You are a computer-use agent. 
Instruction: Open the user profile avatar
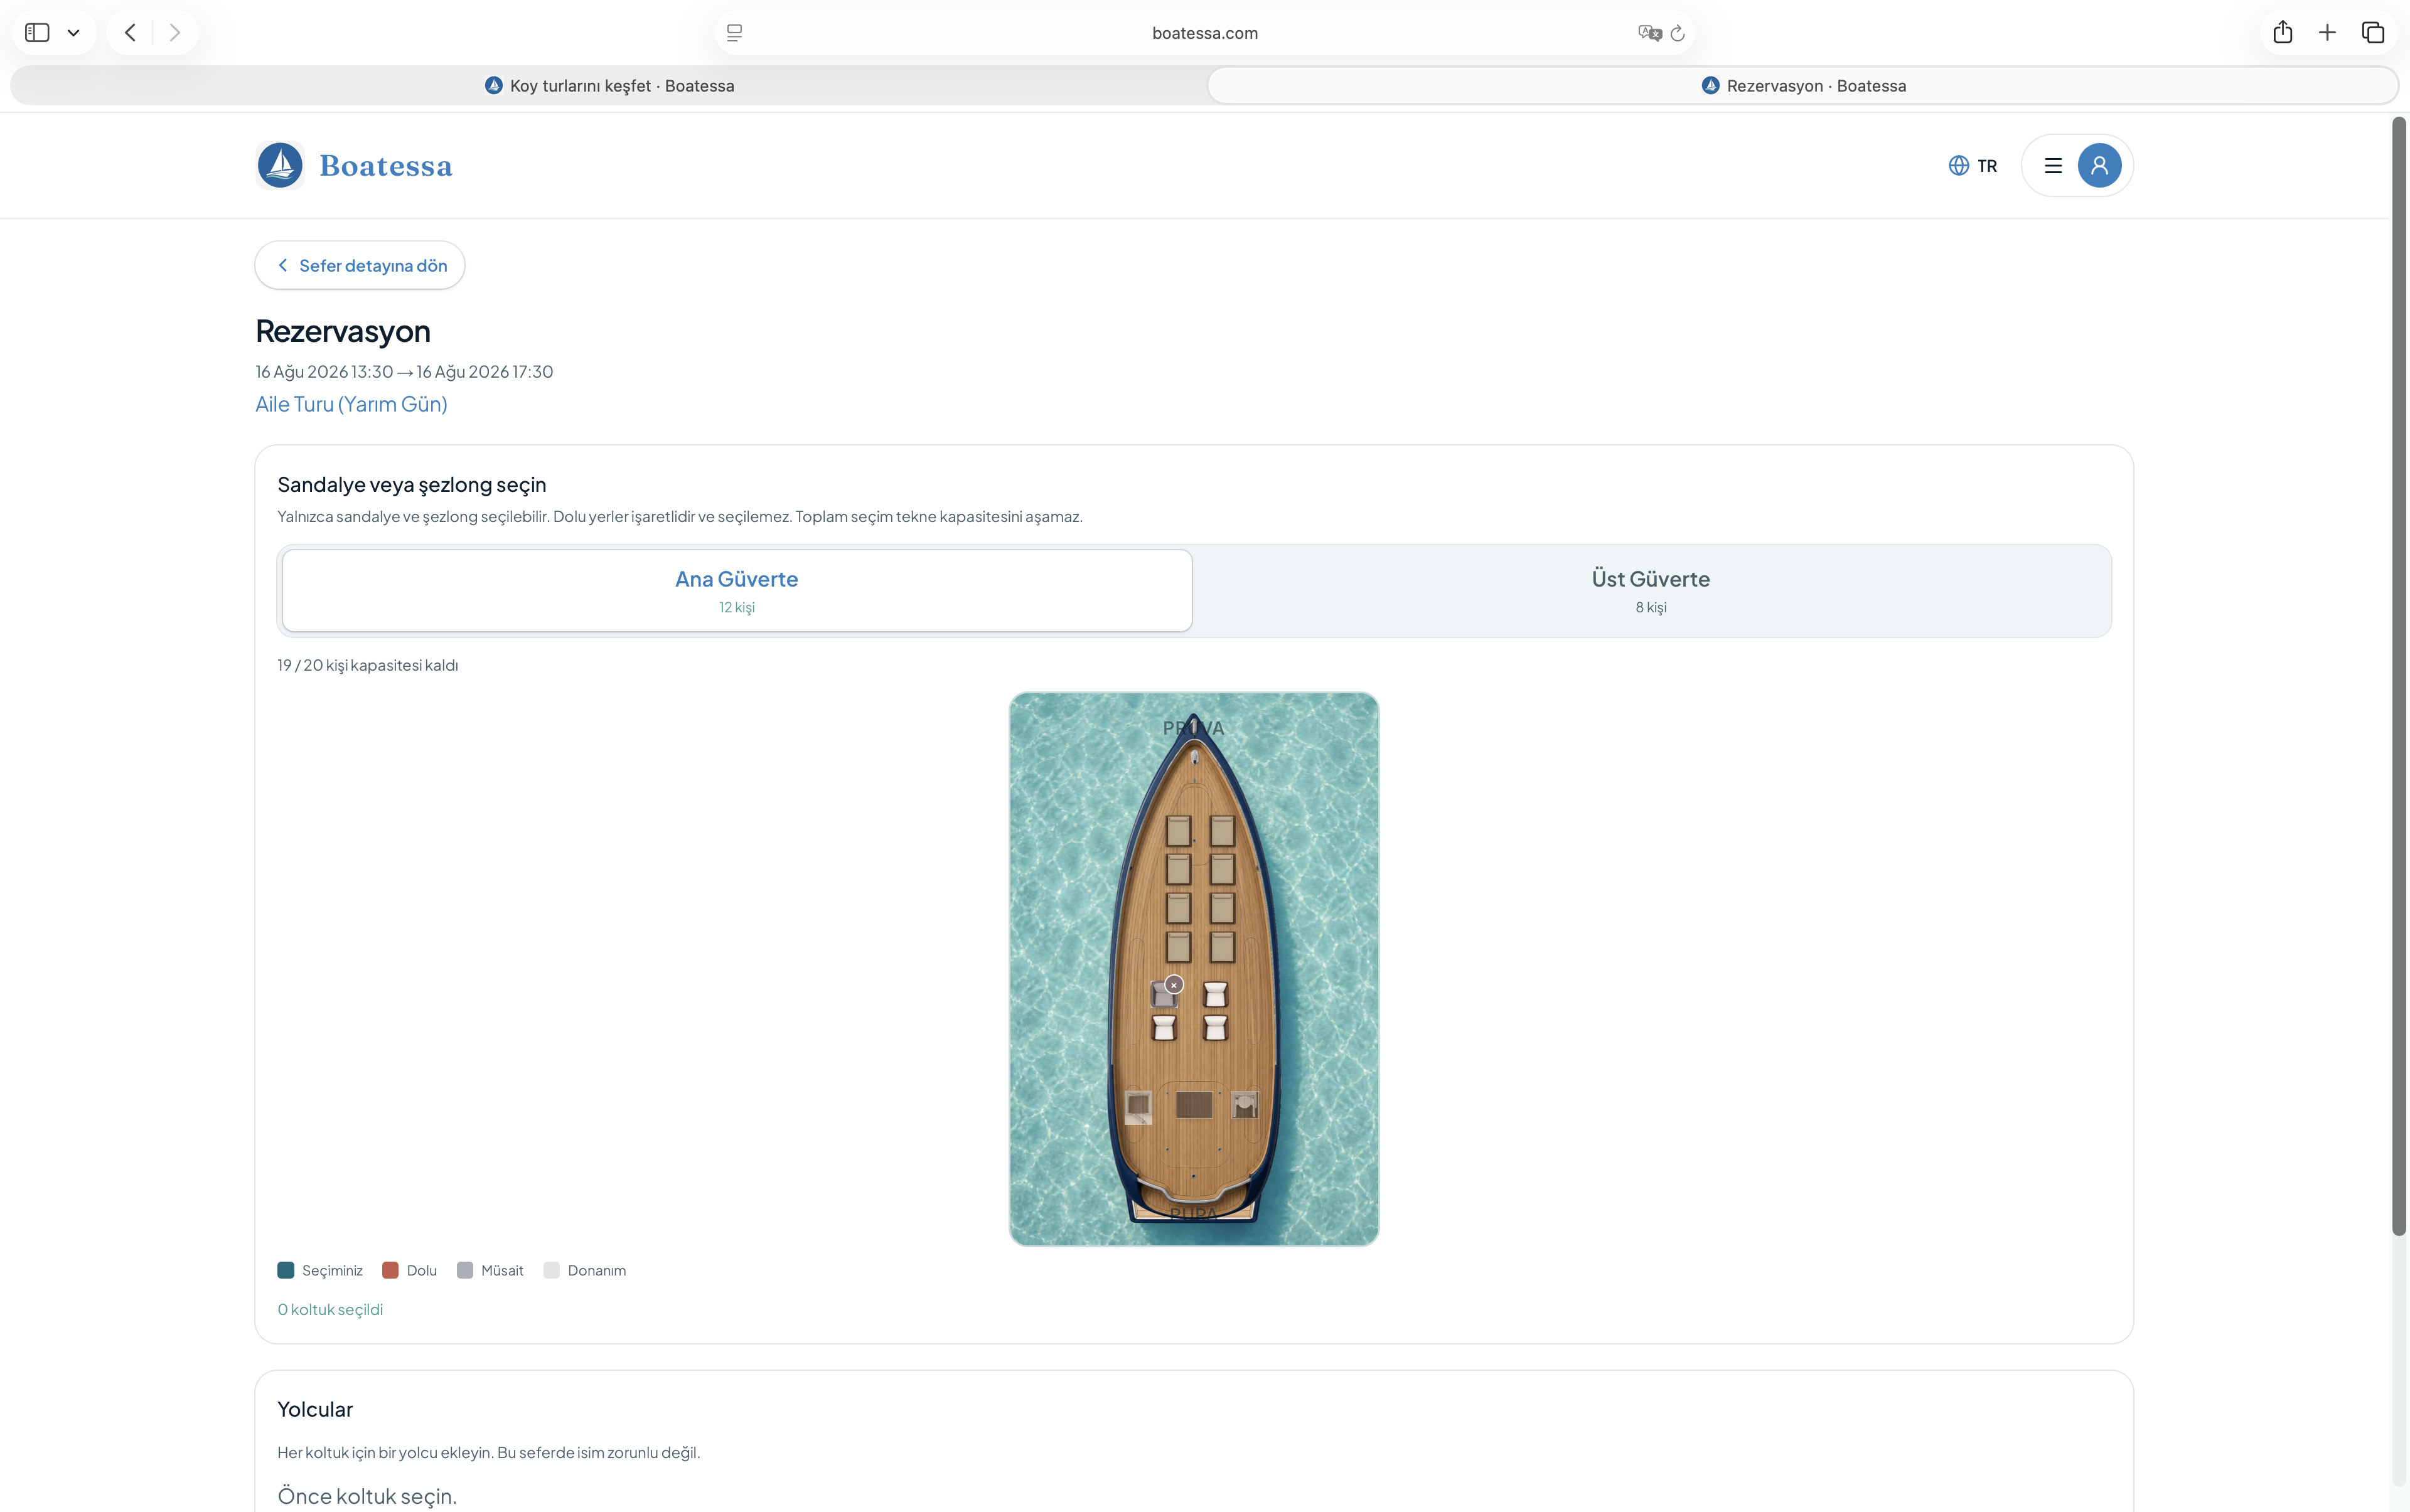tap(2099, 166)
